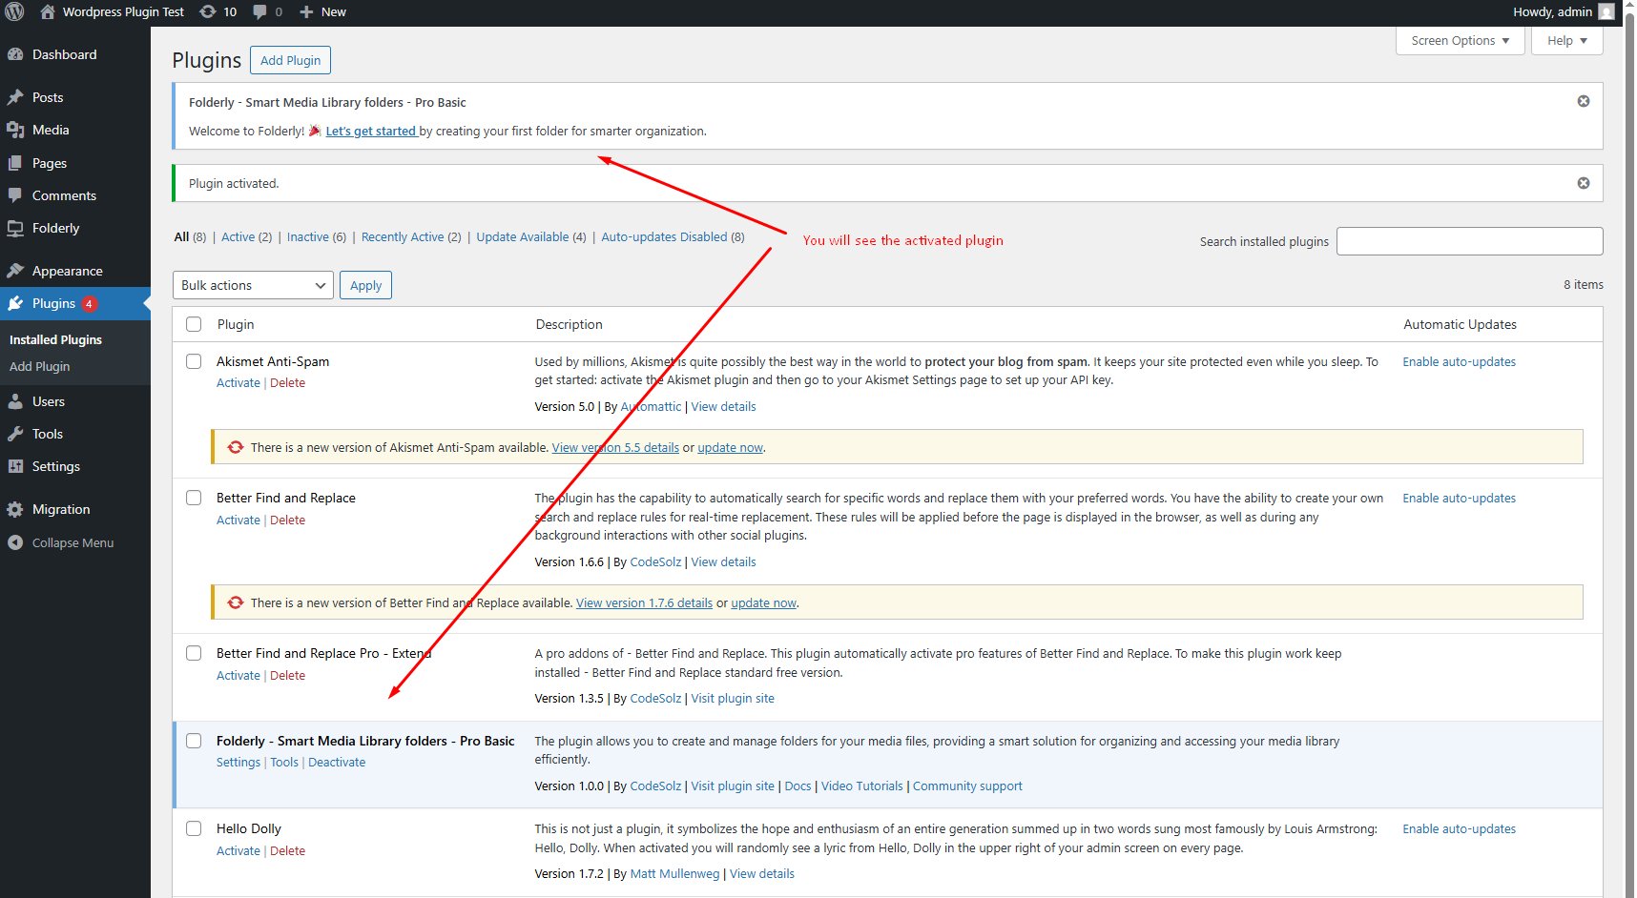Click the Plugins update count badge 4
1637x898 pixels.
pos(89,304)
